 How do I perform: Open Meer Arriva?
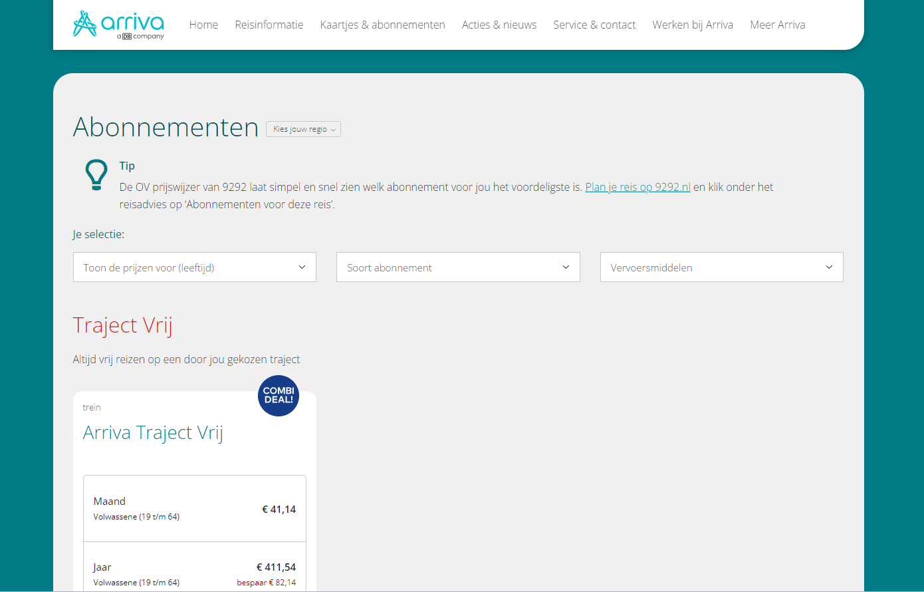coord(777,25)
